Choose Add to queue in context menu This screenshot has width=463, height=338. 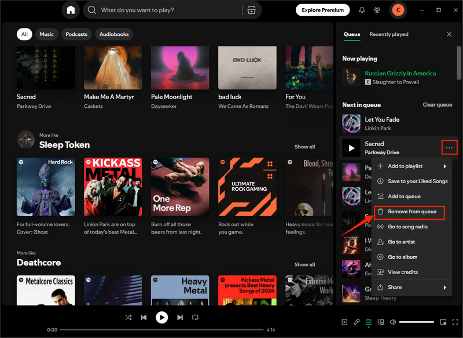pos(412,197)
